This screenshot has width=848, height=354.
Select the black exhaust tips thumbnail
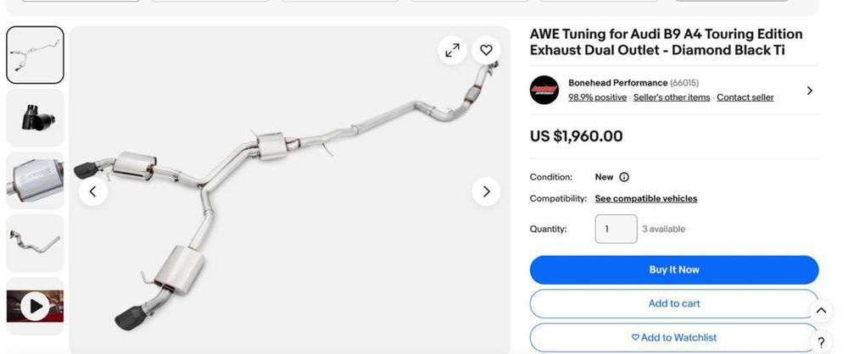tap(35, 118)
